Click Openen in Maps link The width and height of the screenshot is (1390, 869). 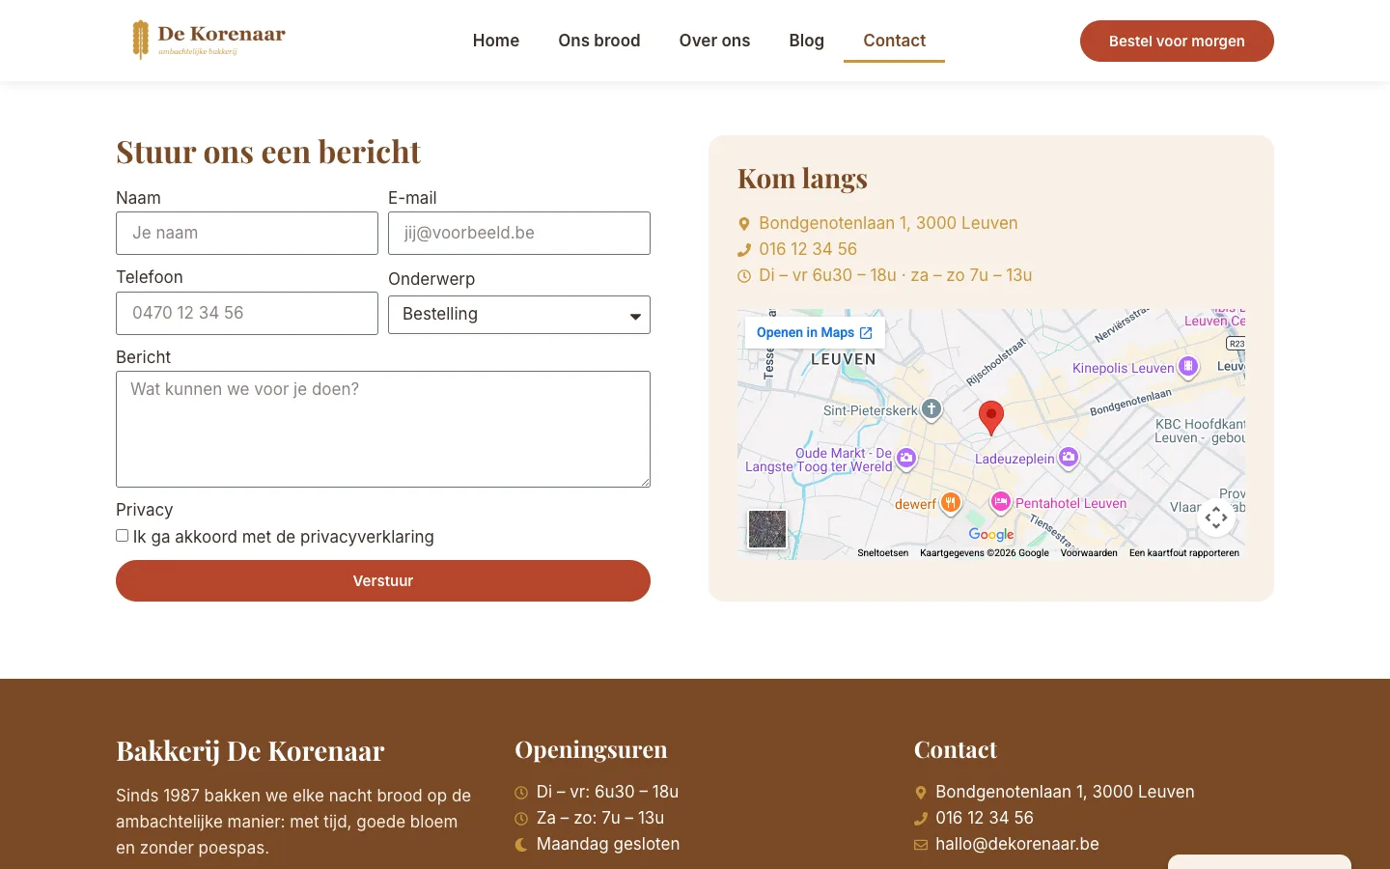pos(815,332)
